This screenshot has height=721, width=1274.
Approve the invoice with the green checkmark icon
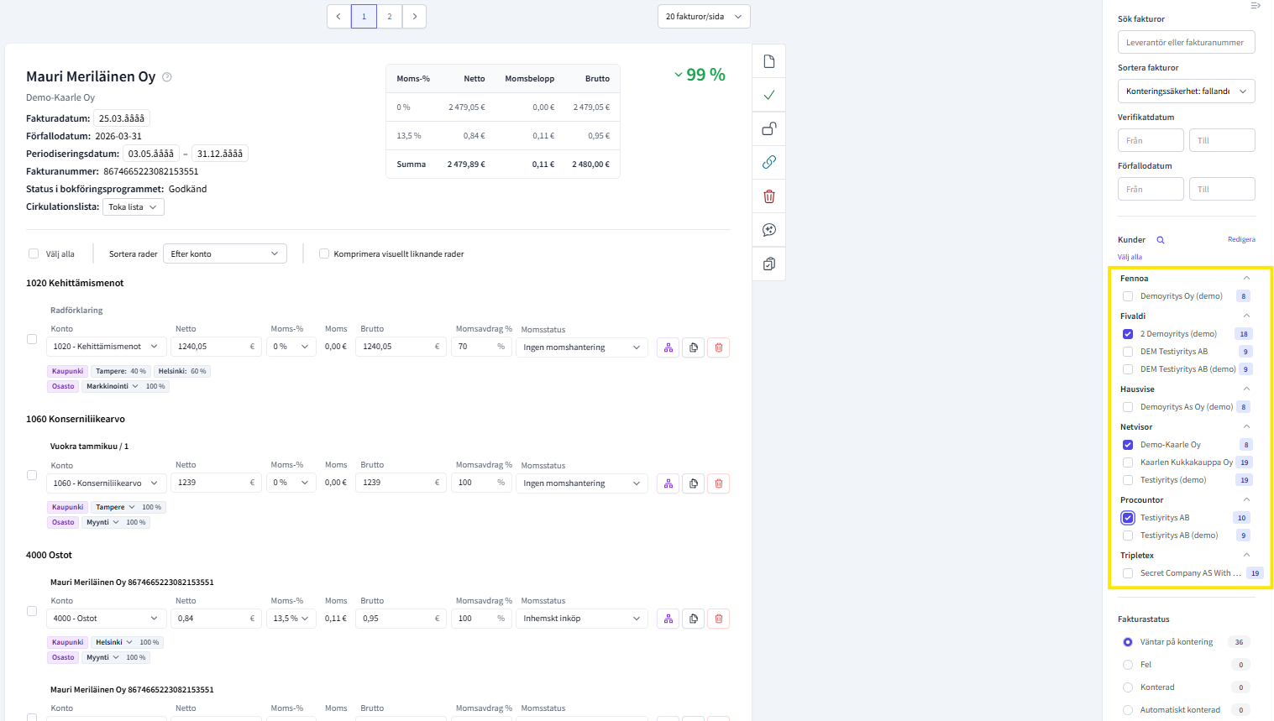[x=768, y=95]
